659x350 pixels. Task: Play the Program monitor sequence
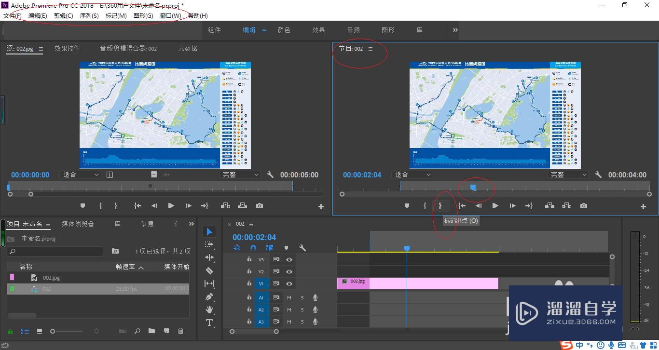point(495,206)
